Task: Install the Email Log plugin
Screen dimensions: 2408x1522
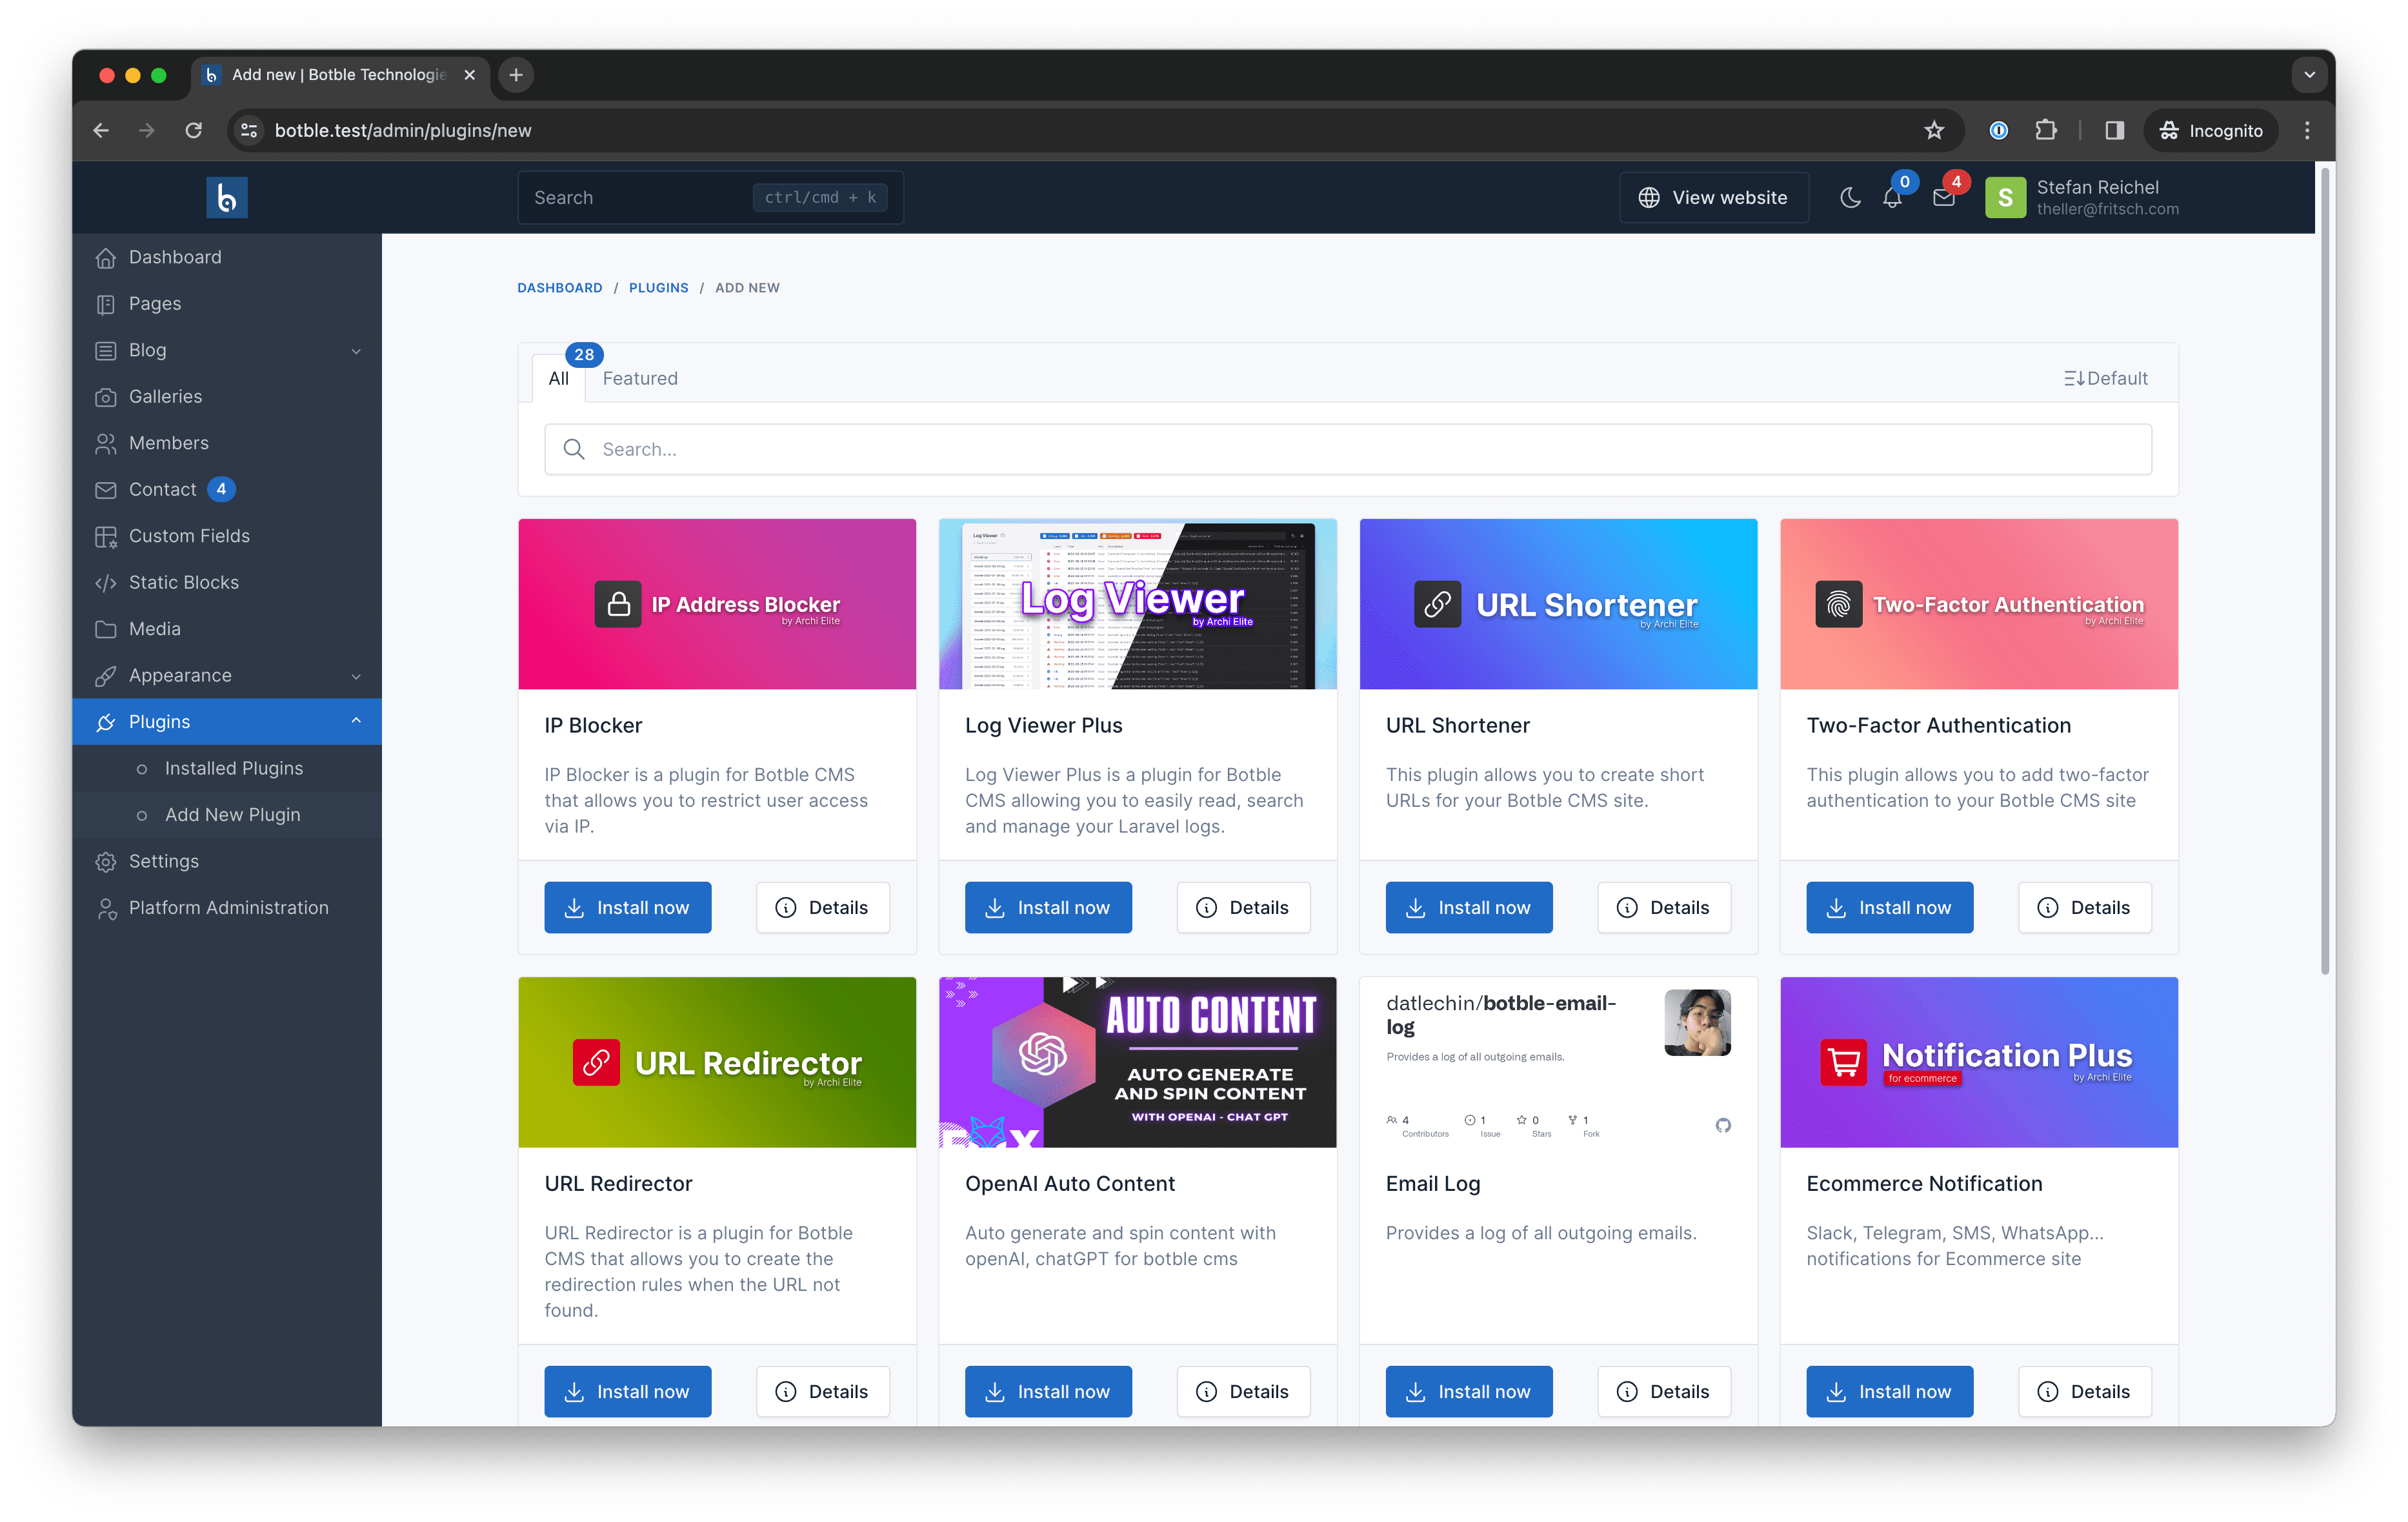Action: 1469,1391
